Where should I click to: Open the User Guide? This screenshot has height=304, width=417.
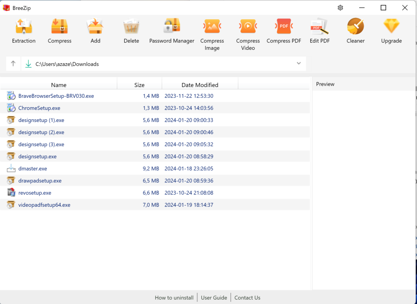pos(214,297)
